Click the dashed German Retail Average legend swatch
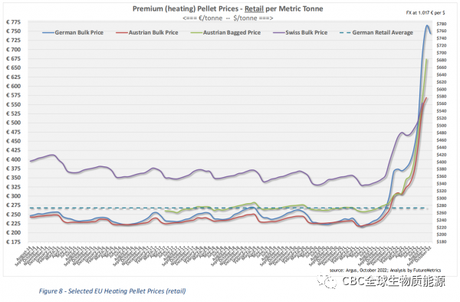This screenshot has height=302, width=460. [x=345, y=33]
